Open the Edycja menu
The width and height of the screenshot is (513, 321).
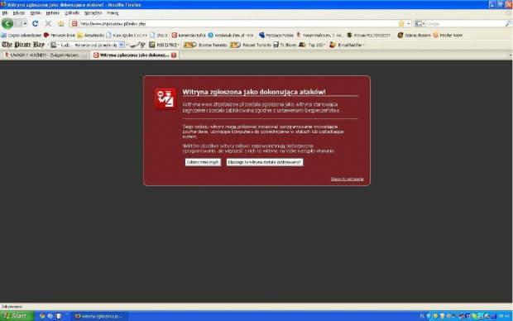pos(19,13)
